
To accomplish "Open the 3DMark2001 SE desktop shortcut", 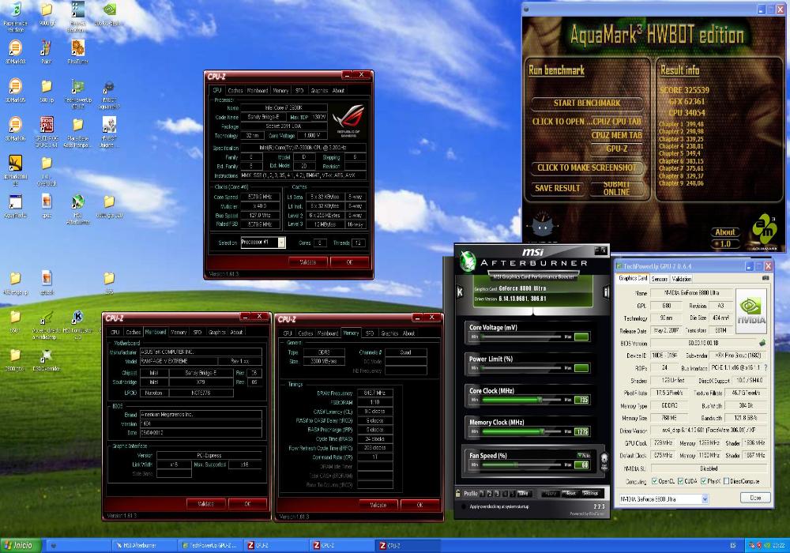I will (16, 170).
